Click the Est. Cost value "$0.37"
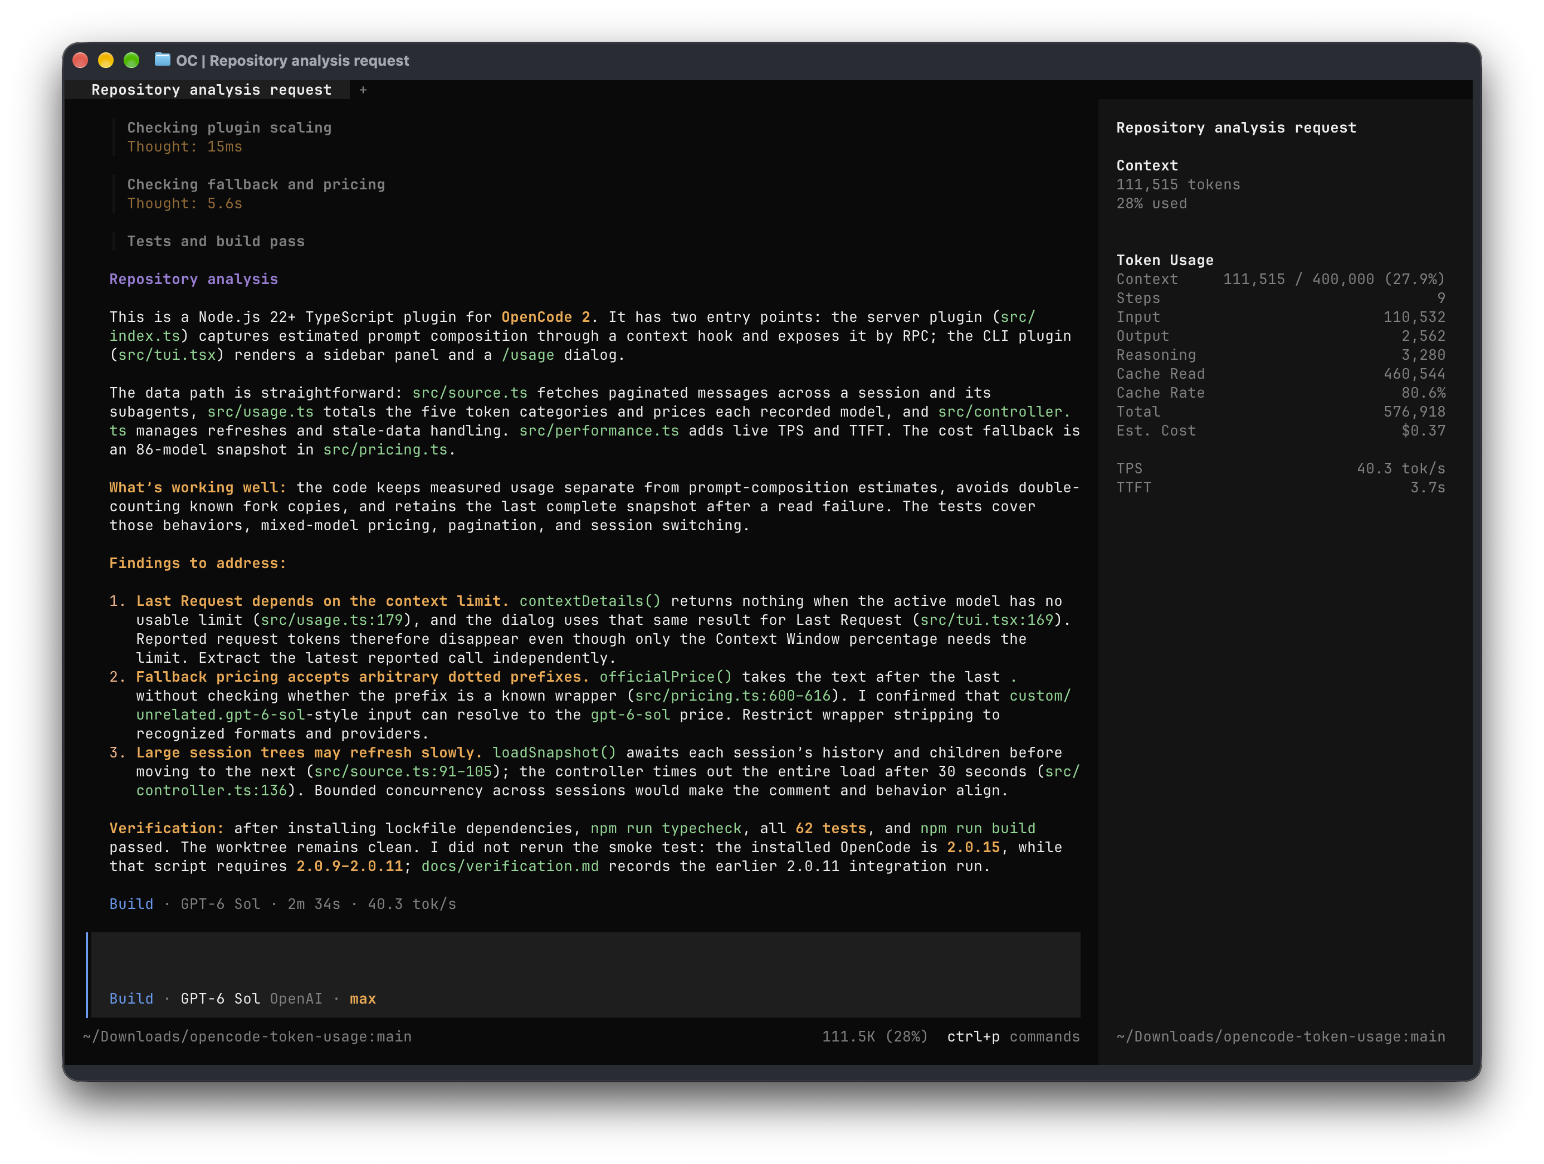The image size is (1544, 1164). pos(1423,431)
